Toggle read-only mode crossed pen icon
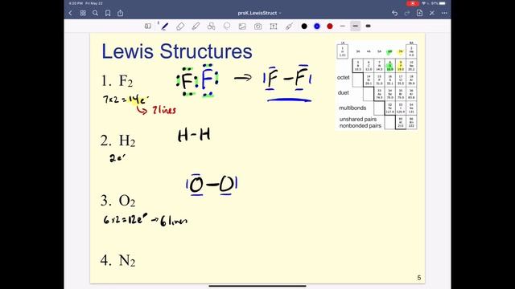Screen dimensions: 515x289 click(x=432, y=13)
